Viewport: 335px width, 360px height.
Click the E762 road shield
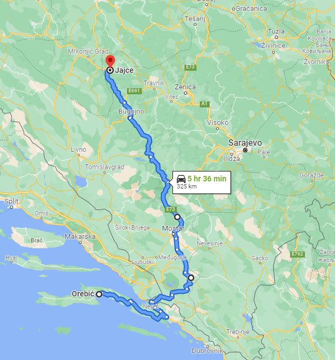click(297, 254)
